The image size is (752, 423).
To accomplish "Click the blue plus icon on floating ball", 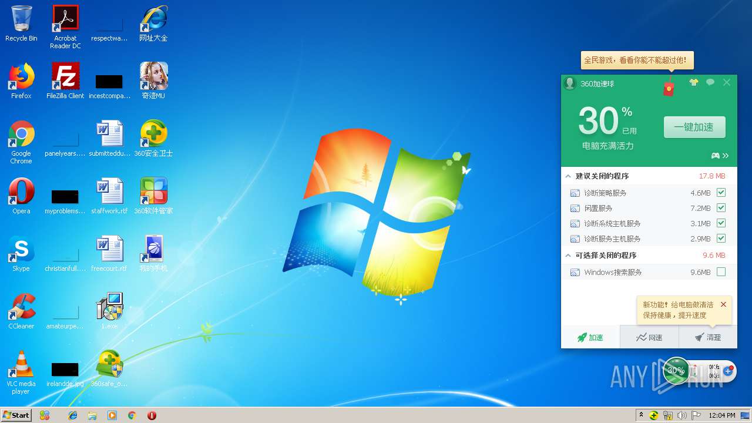I will click(x=728, y=371).
